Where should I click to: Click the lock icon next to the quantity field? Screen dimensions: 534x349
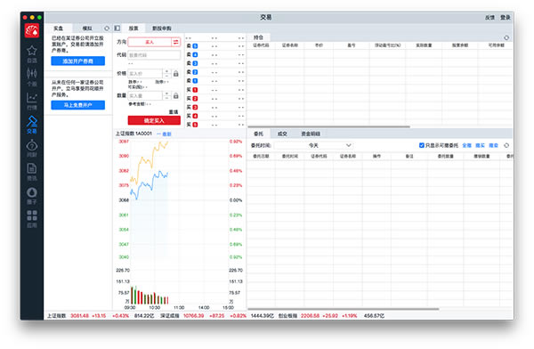pos(175,96)
